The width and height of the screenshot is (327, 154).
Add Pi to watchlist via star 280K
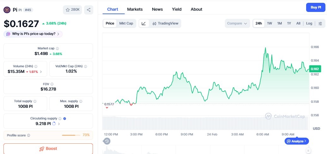72,10
